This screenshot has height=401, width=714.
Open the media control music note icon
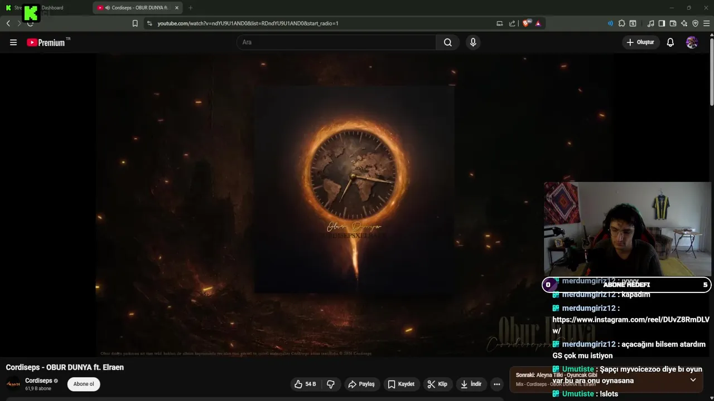point(650,23)
